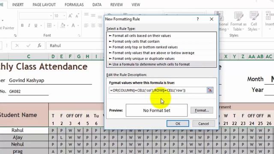Open the font size dropdown
274x154 pixels.
point(64,16)
